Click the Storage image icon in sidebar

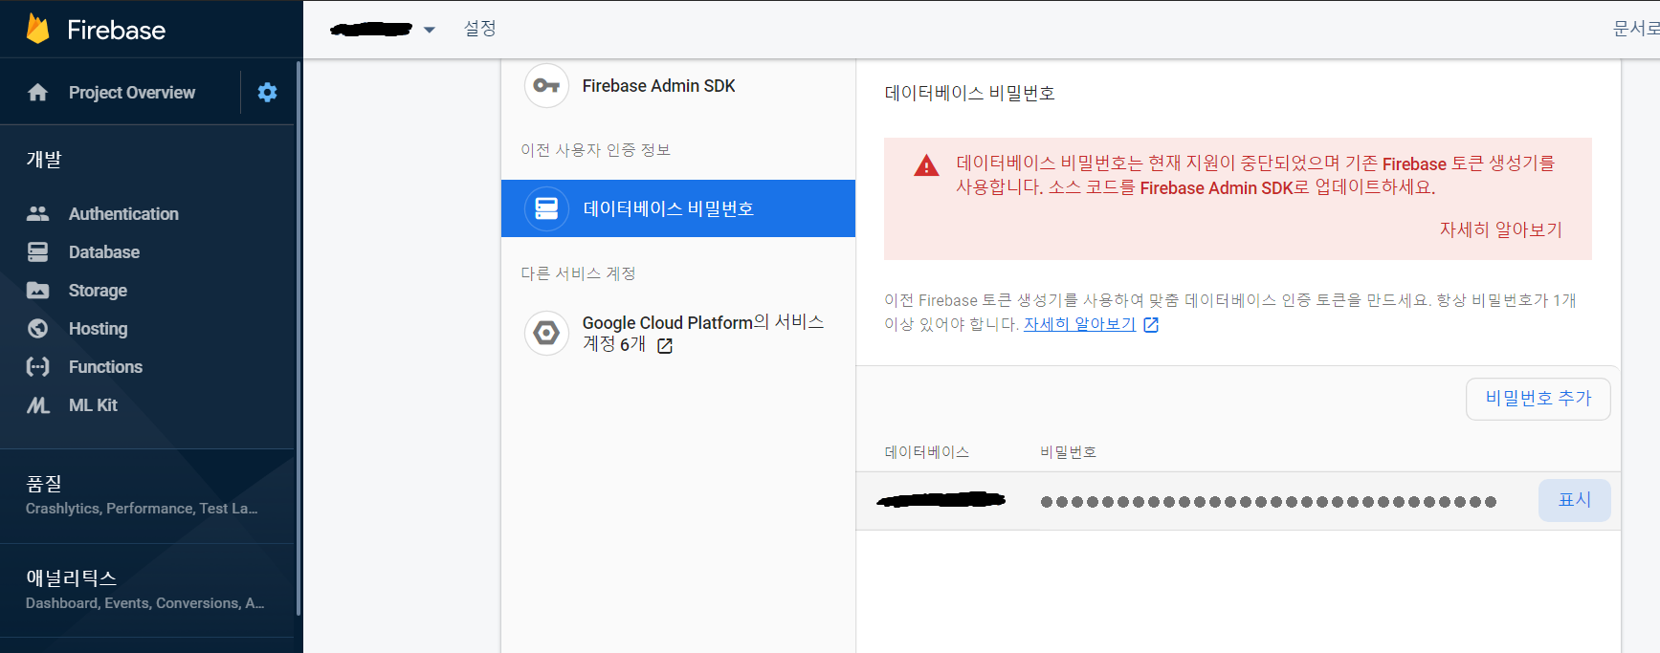[37, 290]
